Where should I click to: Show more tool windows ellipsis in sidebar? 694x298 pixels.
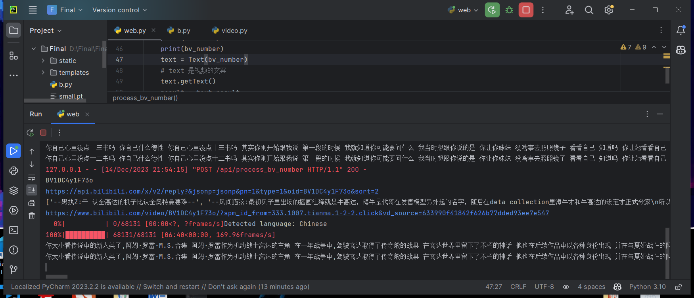pyautogui.click(x=13, y=75)
